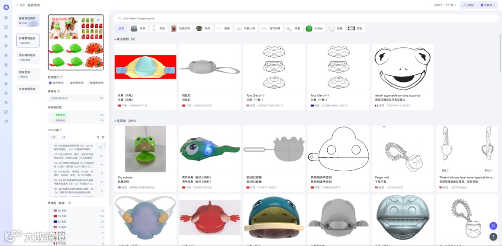The width and height of the screenshot is (502, 246).
Task: Select the 玩具人物 category filter chip
Action: pos(246,28)
